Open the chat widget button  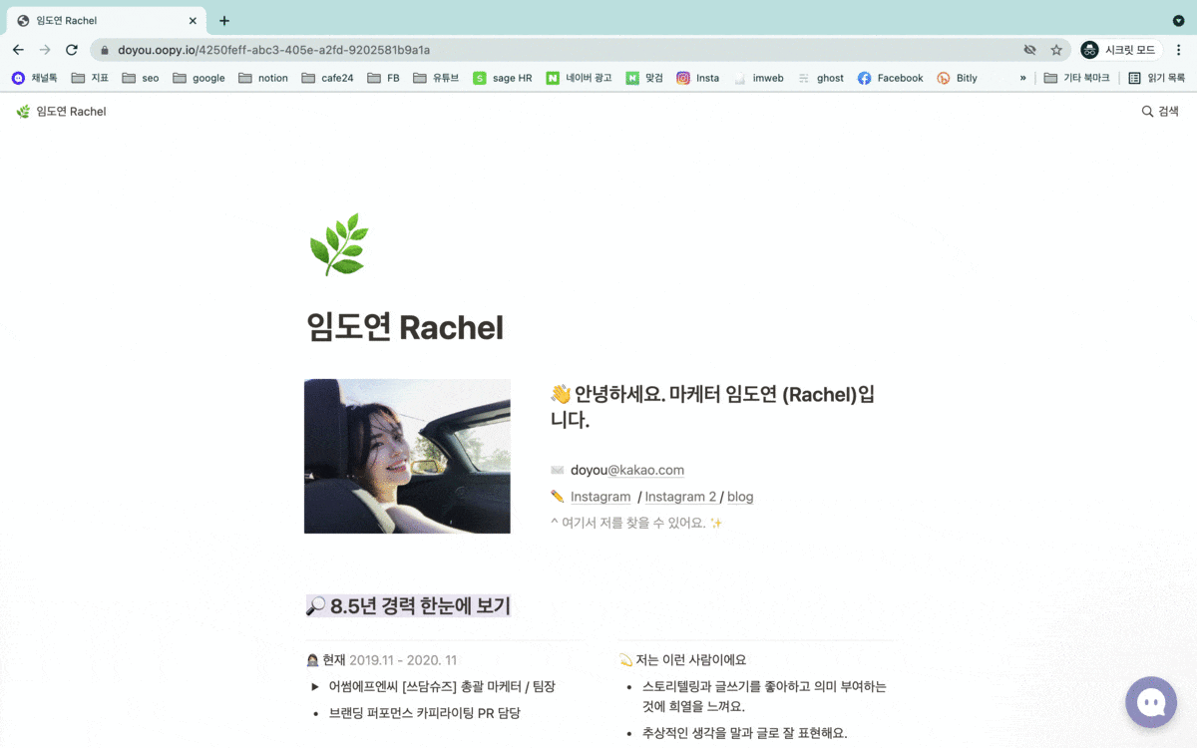click(x=1151, y=702)
